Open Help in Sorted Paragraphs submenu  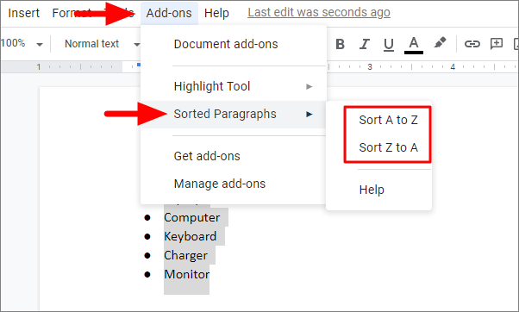pyautogui.click(x=372, y=190)
